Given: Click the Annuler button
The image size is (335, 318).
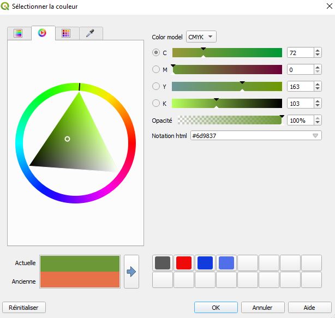Looking at the screenshot, I should pyautogui.click(x=263, y=307).
